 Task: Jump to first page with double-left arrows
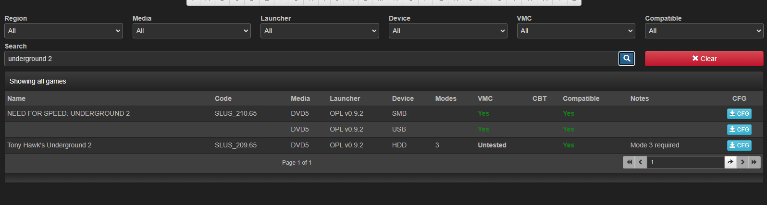[629, 162]
